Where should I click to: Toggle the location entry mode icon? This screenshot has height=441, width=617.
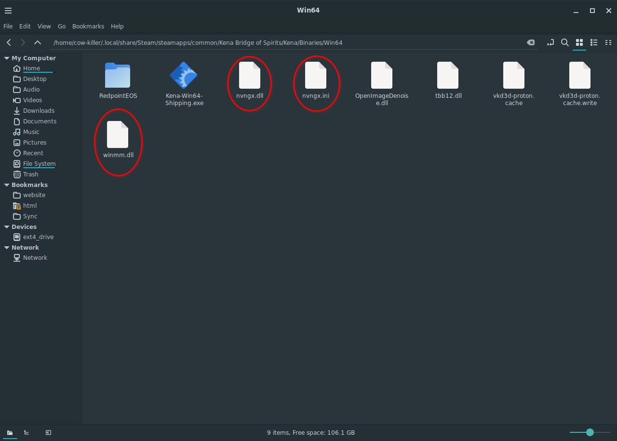[550, 42]
